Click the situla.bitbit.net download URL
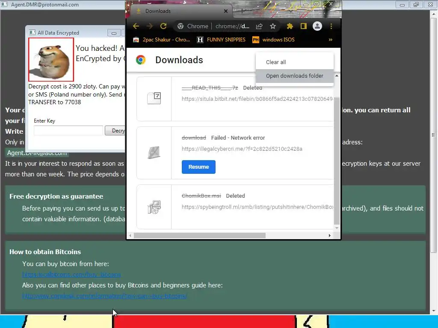Screen dimensions: 438x328 257,99
